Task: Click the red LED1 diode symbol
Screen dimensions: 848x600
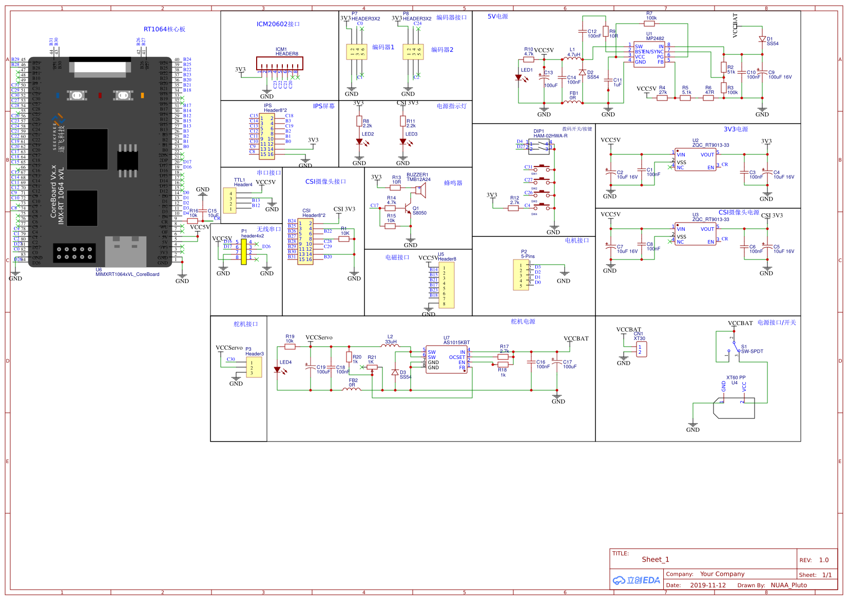Action: click(518, 78)
